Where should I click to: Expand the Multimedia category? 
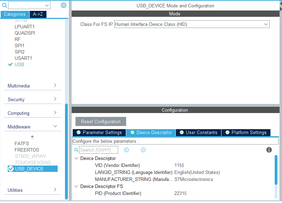click(32, 86)
